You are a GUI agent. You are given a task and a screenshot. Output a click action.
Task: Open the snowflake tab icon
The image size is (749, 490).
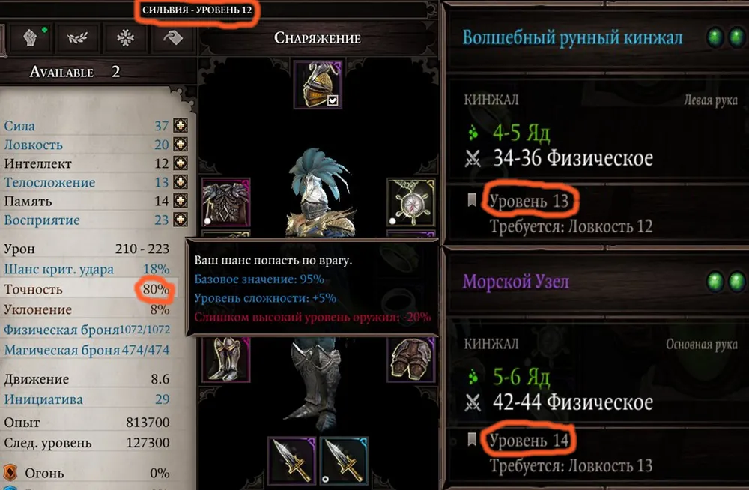[x=125, y=37]
